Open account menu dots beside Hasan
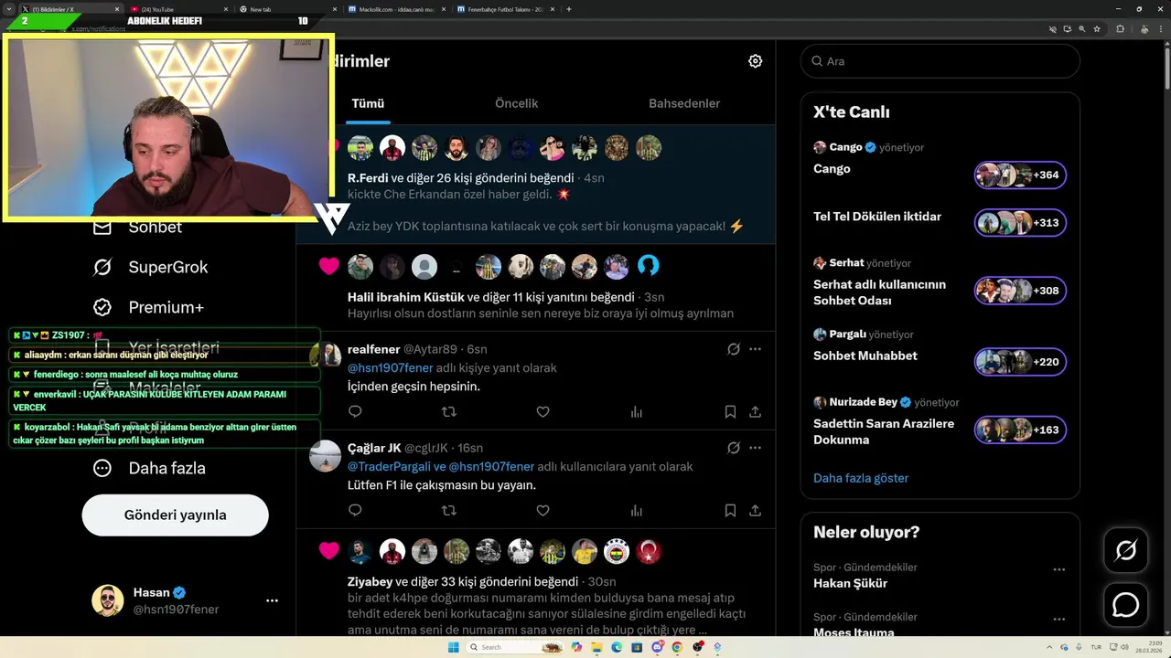The height and width of the screenshot is (658, 1171). pyautogui.click(x=272, y=600)
